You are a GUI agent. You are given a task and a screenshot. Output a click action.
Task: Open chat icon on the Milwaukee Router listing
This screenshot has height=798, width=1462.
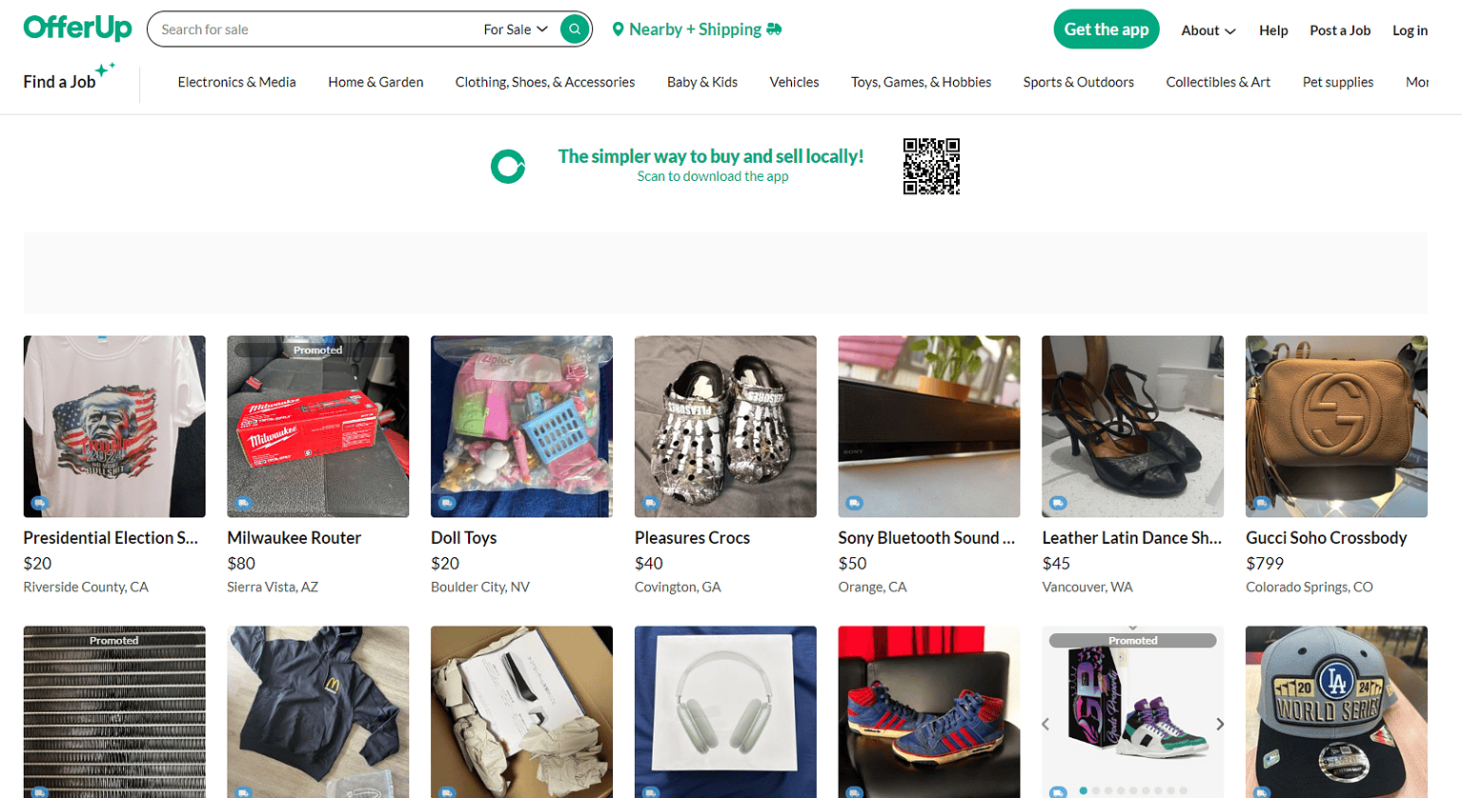(245, 502)
